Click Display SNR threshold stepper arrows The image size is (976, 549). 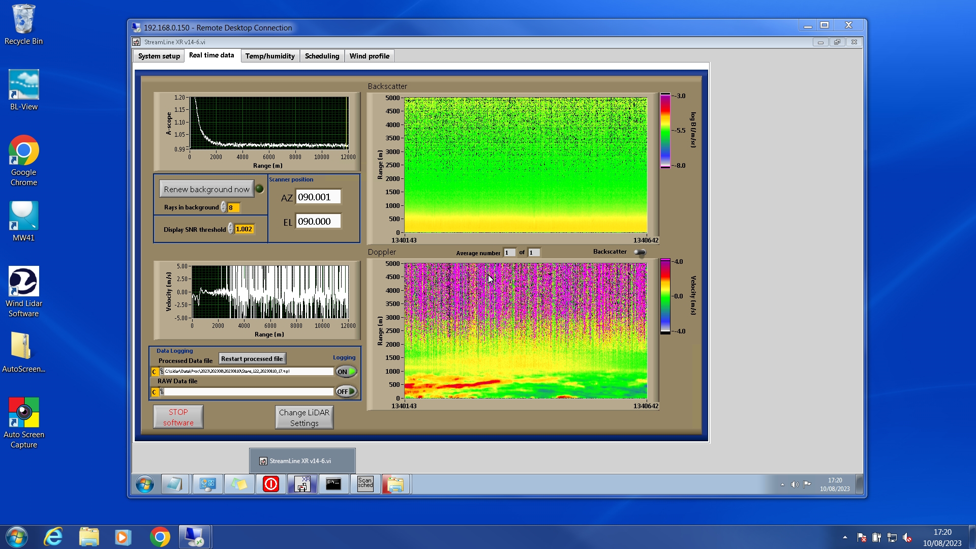tap(230, 229)
